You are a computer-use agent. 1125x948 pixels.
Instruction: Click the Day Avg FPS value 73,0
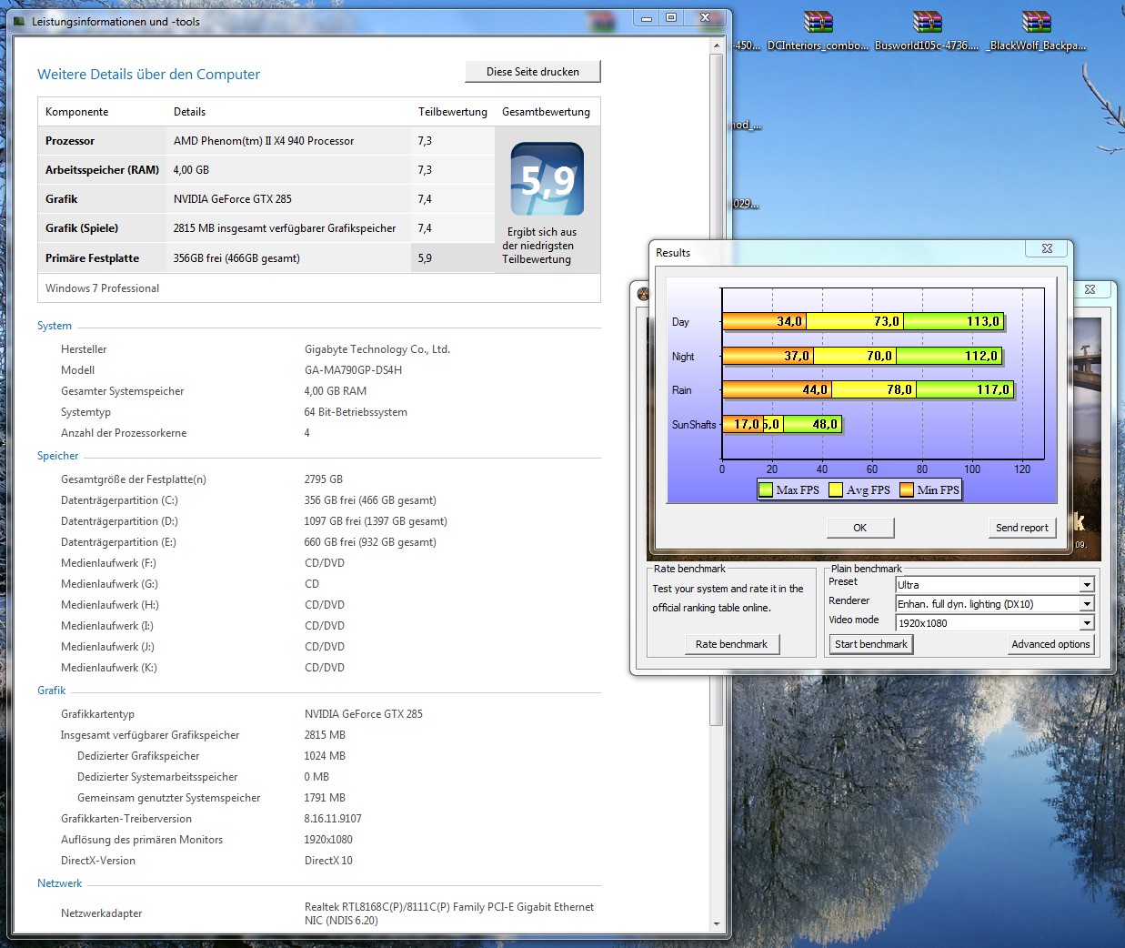pos(887,321)
